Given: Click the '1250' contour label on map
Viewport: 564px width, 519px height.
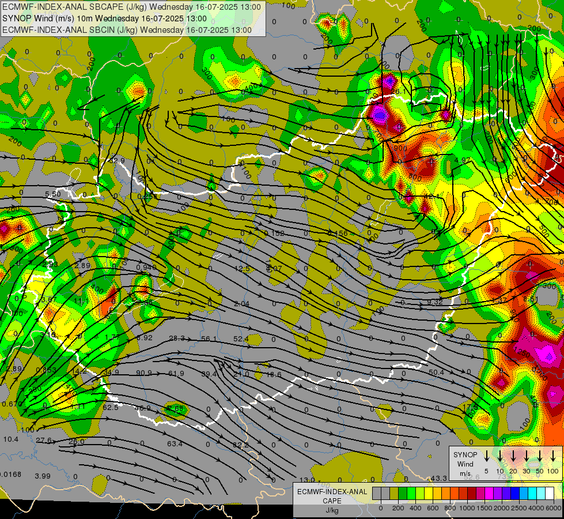Looking at the screenshot, I should tap(521, 352).
